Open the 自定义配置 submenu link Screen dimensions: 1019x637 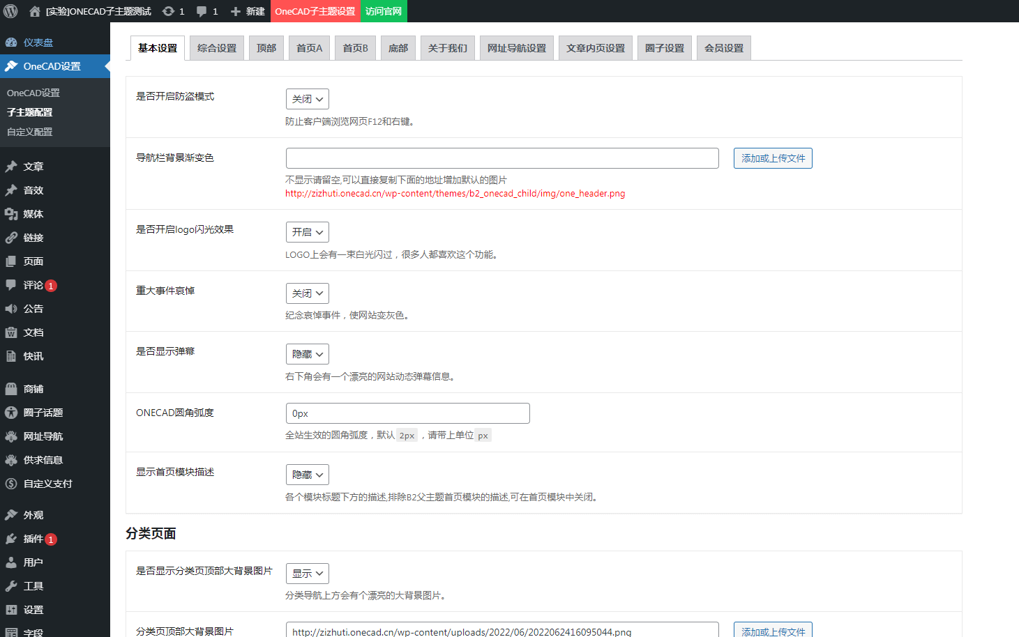30,132
